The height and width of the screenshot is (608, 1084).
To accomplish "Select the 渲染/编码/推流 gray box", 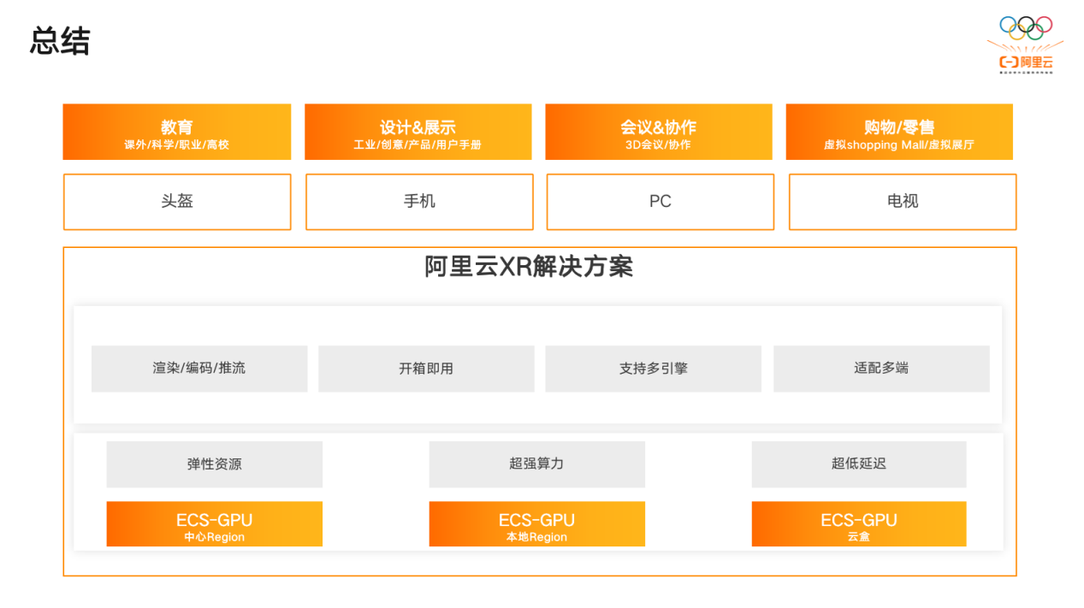I will tap(199, 369).
